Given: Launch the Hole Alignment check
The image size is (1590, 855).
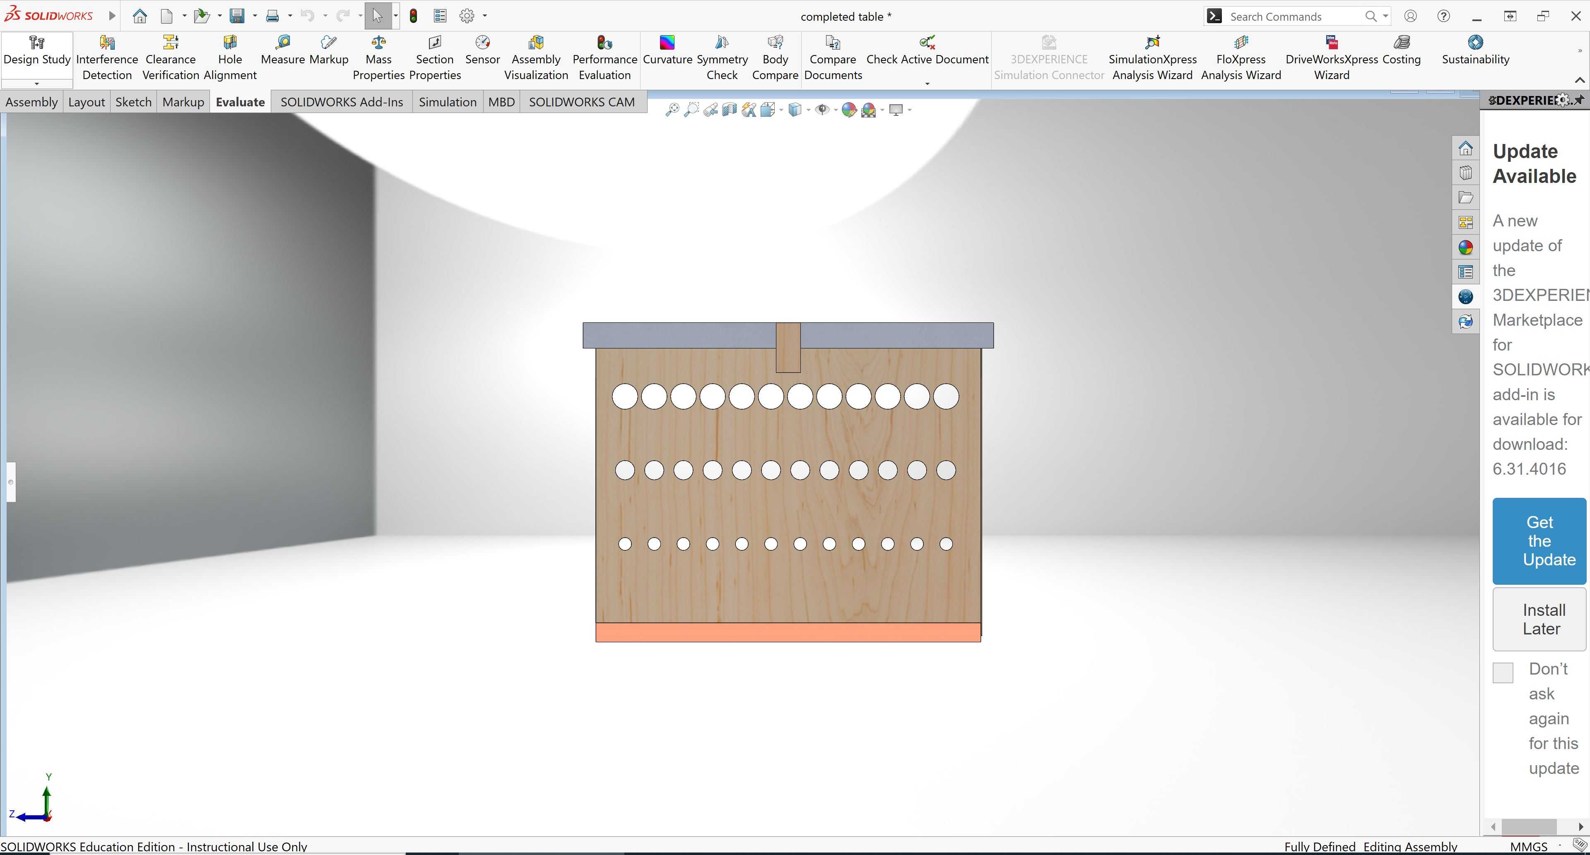Looking at the screenshot, I should pyautogui.click(x=230, y=58).
